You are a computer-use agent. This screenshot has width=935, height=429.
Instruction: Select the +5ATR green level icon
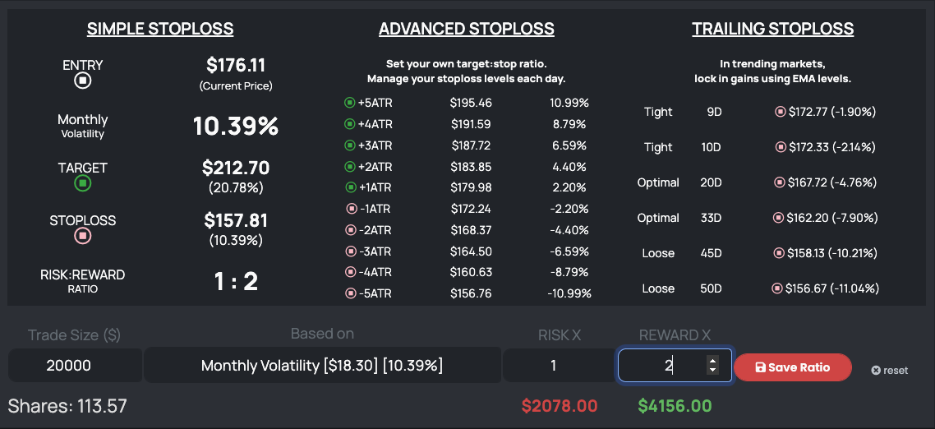(x=350, y=103)
